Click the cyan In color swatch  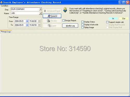113,19
